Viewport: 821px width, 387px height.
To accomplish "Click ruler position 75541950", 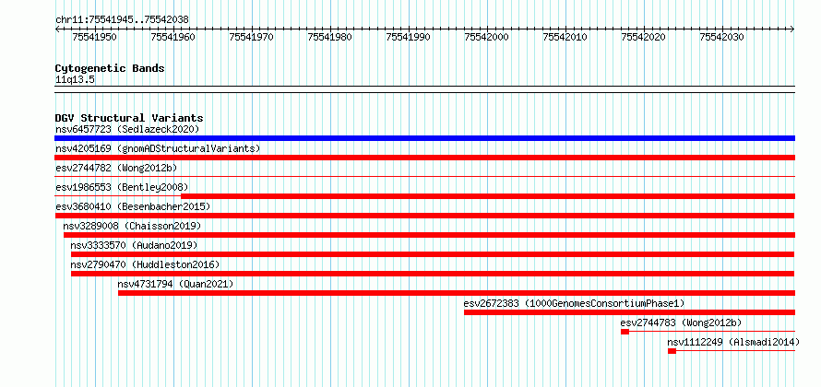I will (x=94, y=37).
